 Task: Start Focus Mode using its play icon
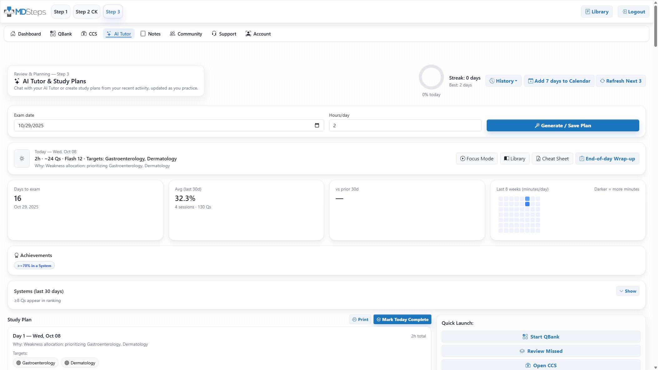pos(462,158)
